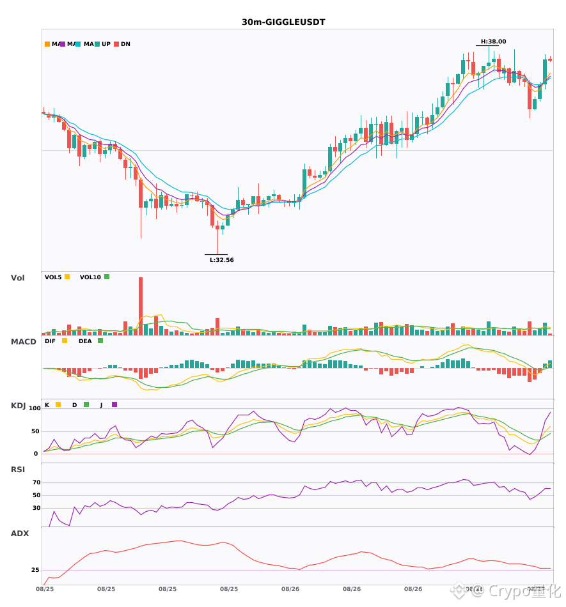This screenshot has width=566, height=607.
Task: Click the 25 axis value in ADX panel
Action: pos(35,570)
